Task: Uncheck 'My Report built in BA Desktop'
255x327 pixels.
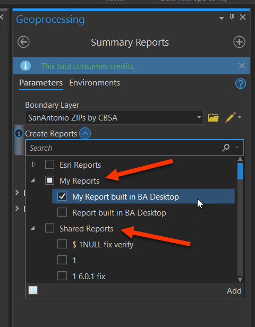Action: point(62,196)
